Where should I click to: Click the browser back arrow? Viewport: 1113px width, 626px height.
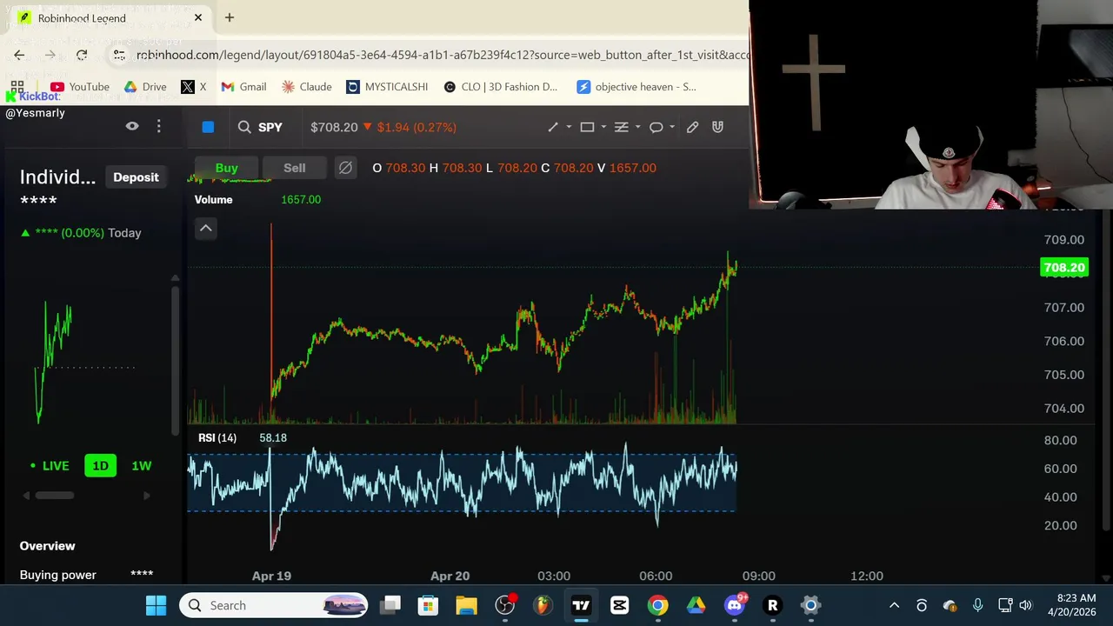point(19,55)
